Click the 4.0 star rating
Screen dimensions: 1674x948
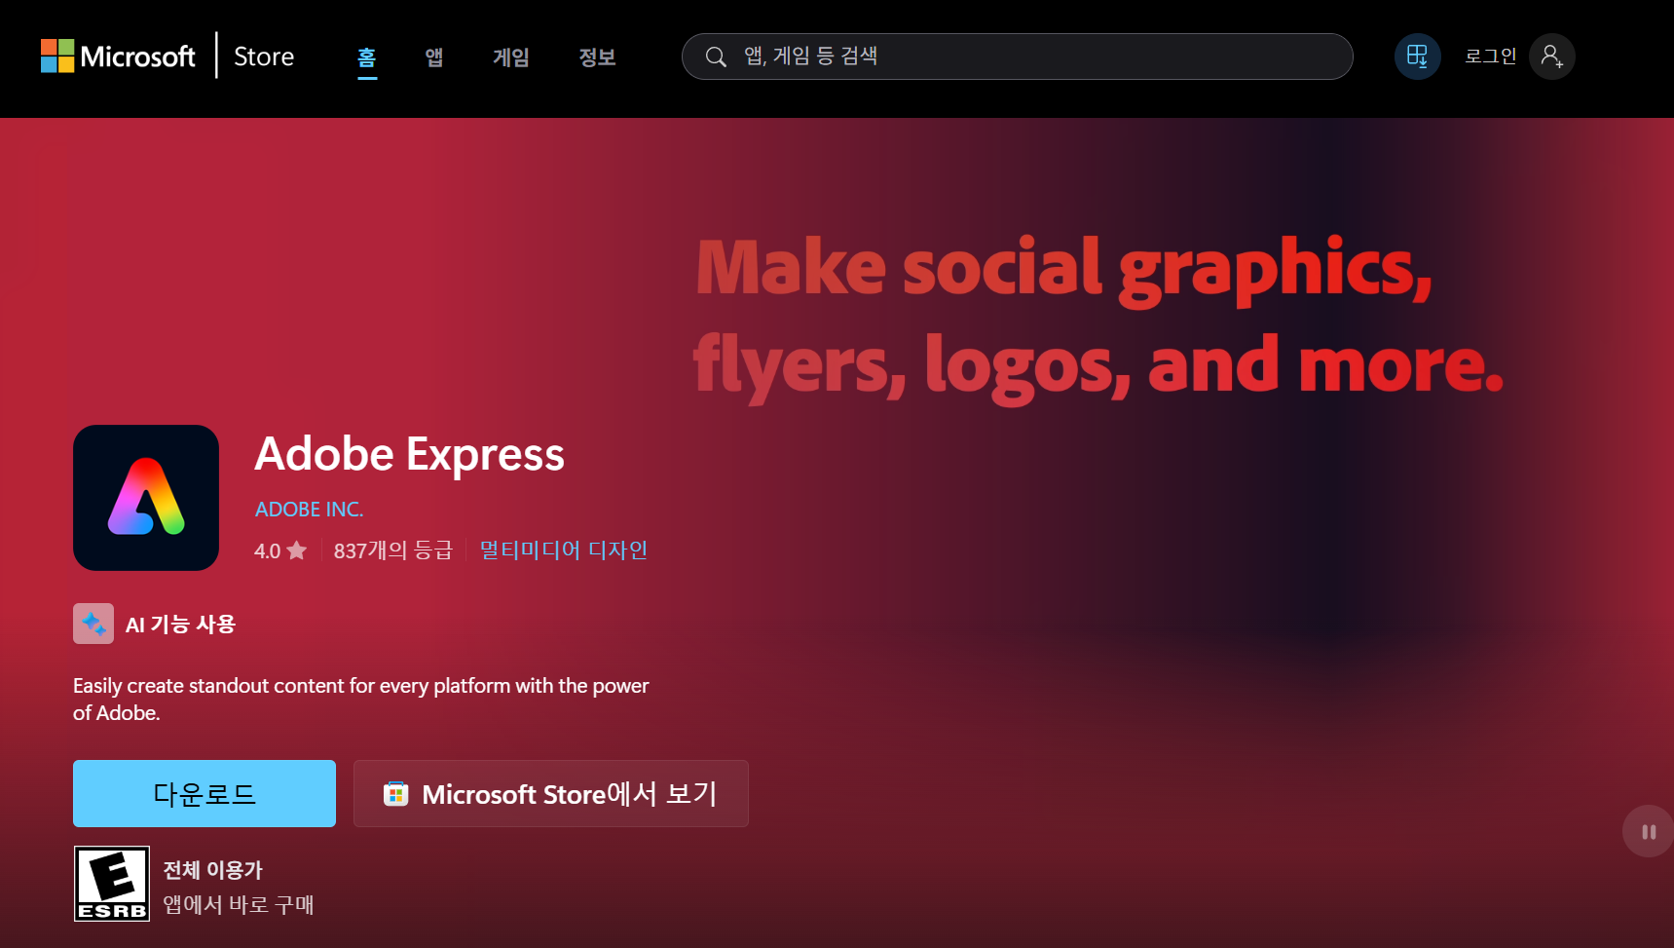tap(280, 550)
